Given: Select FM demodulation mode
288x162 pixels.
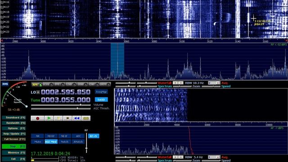Looking at the screenshot, I should tap(60, 85).
